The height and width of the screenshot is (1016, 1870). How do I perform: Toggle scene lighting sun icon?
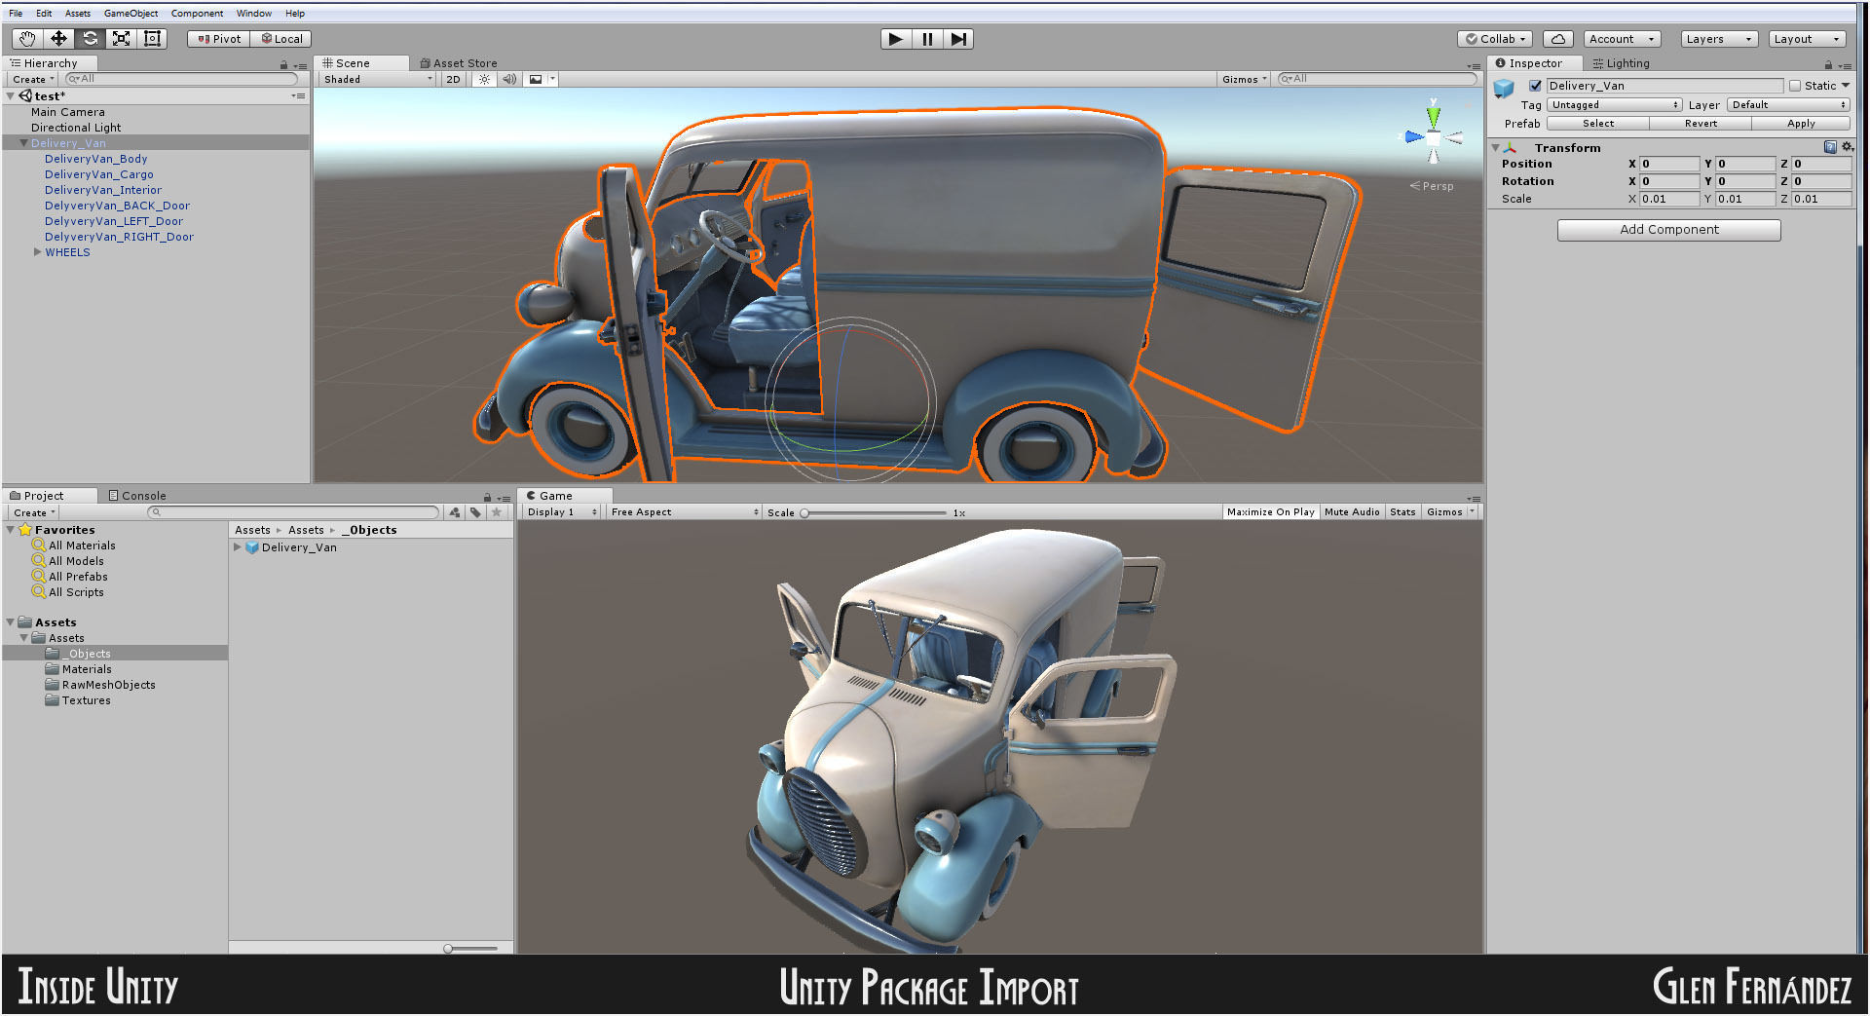tap(484, 79)
